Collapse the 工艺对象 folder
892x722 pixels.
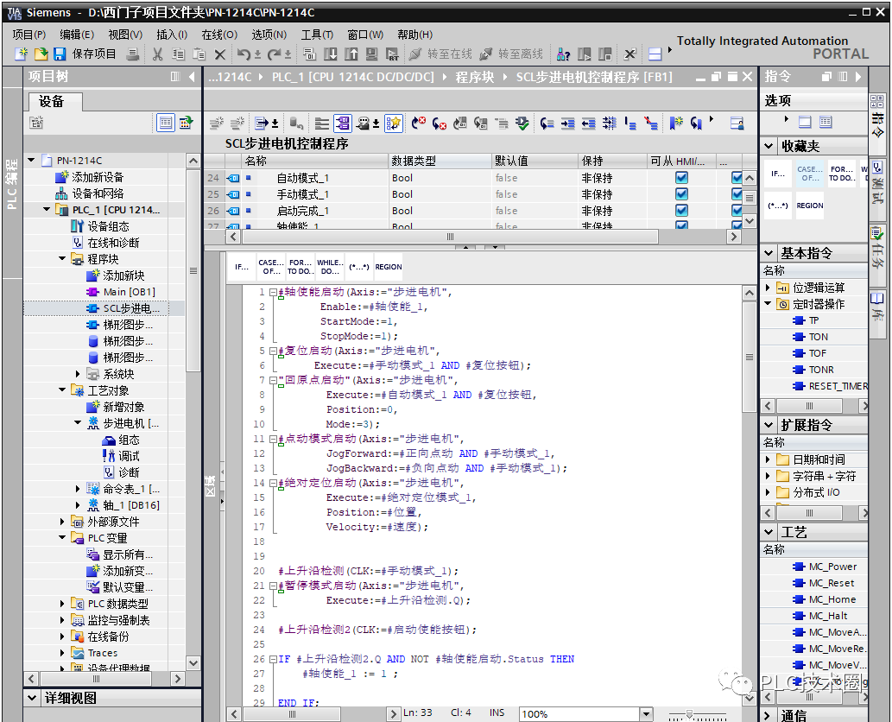62,390
